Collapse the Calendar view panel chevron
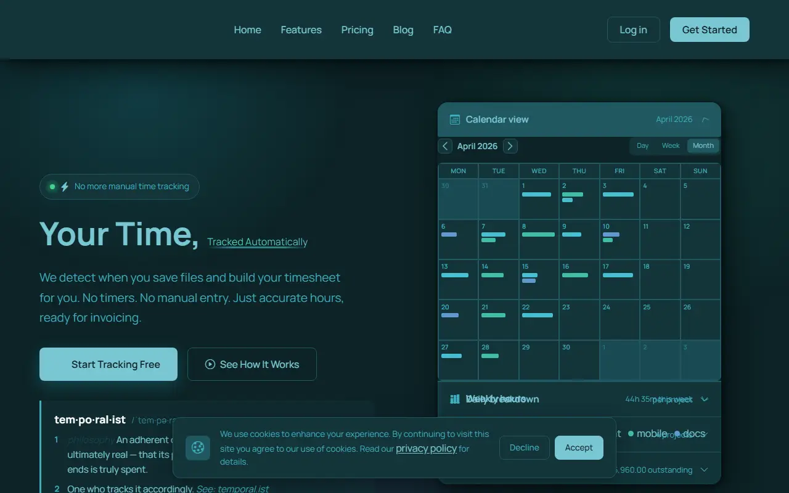This screenshot has height=493, width=789. tap(705, 120)
